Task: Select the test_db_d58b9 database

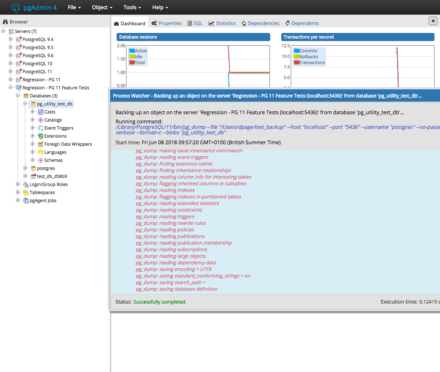Action: [x=52, y=176]
